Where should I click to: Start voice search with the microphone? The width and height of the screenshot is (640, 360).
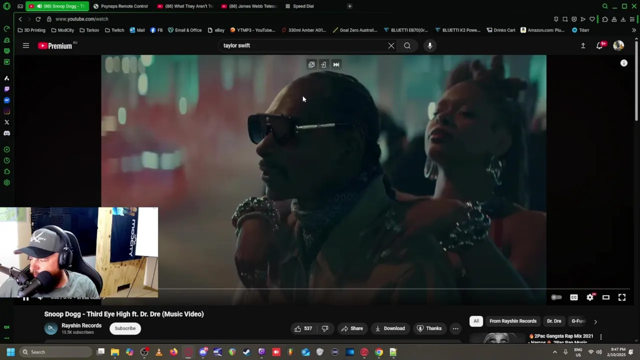pyautogui.click(x=429, y=45)
